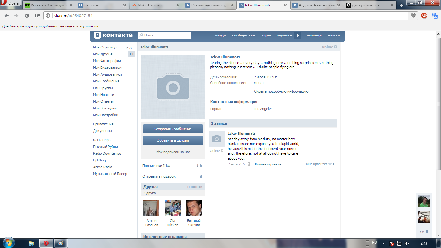Switch to the Андрей Землянский tab

pos(317,5)
